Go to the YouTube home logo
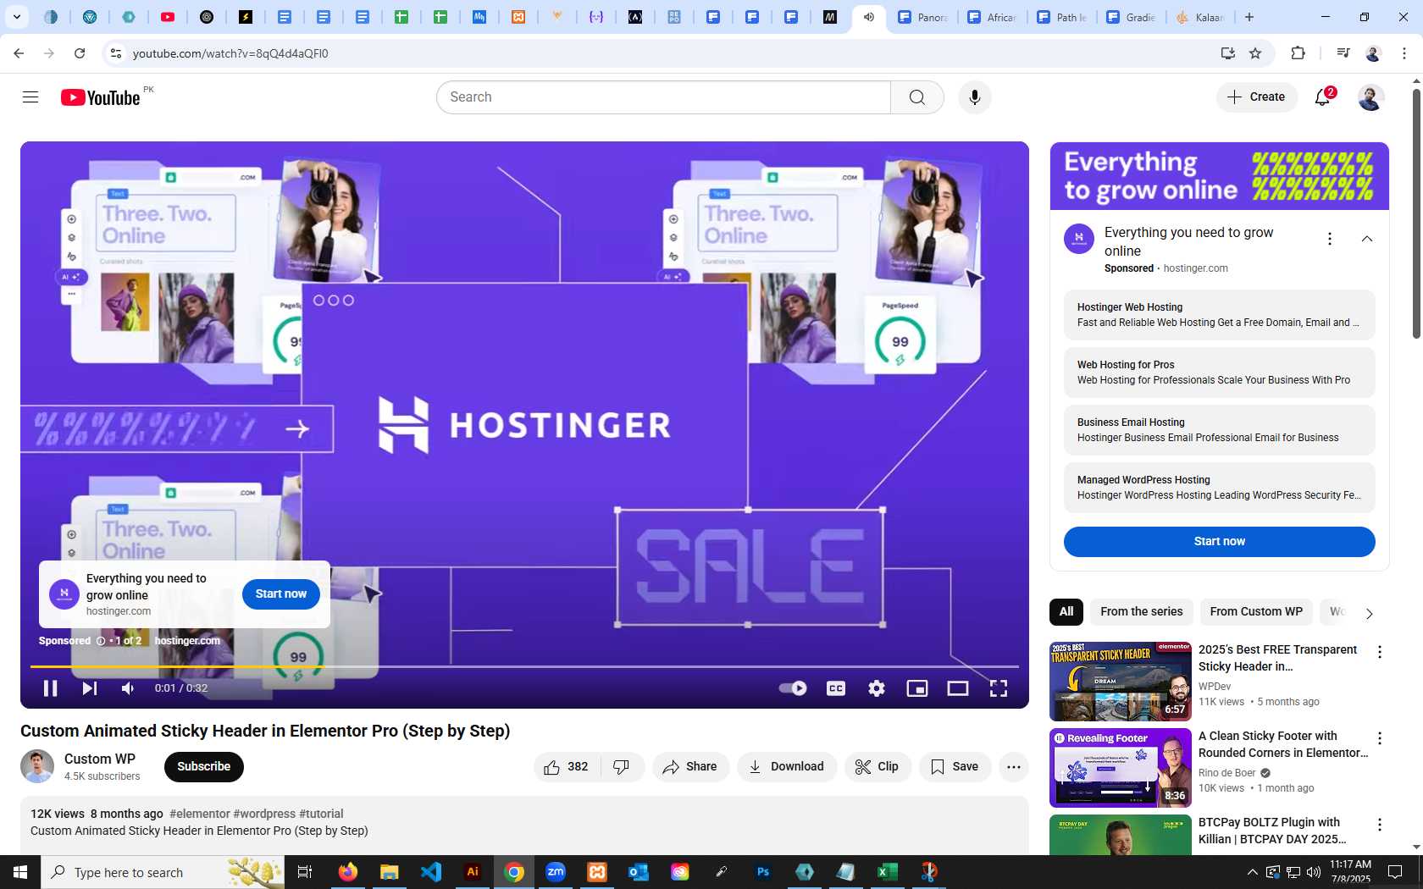Screen dimensions: 1423x889 coord(100,97)
